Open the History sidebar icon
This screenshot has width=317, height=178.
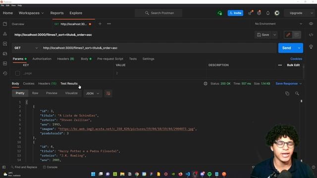5,73
